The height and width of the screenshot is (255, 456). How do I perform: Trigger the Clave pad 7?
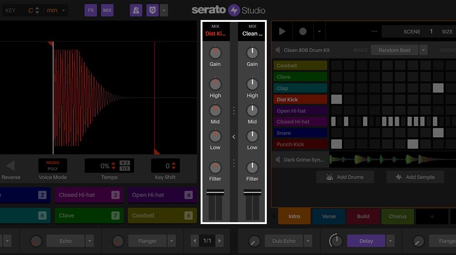tap(89, 215)
